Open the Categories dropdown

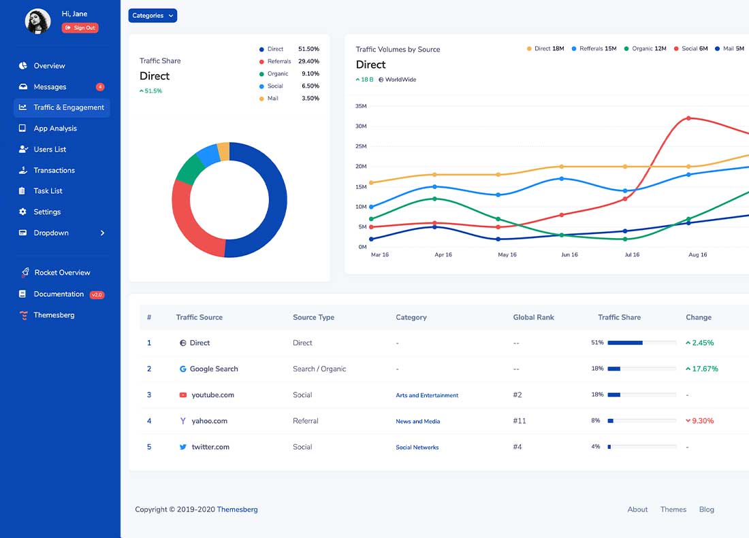(x=153, y=15)
